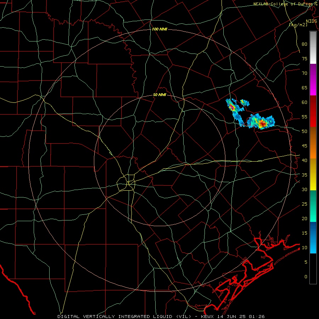
Task: Pick the red segment of color bar
Action: click(x=313, y=111)
